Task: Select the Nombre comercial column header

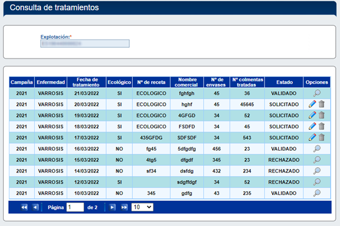Action: (x=187, y=82)
